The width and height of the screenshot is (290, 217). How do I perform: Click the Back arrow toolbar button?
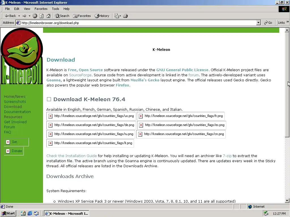click(10, 16)
